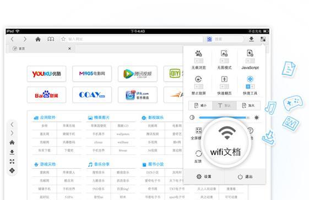Select the 减小 font size option

[200, 105]
